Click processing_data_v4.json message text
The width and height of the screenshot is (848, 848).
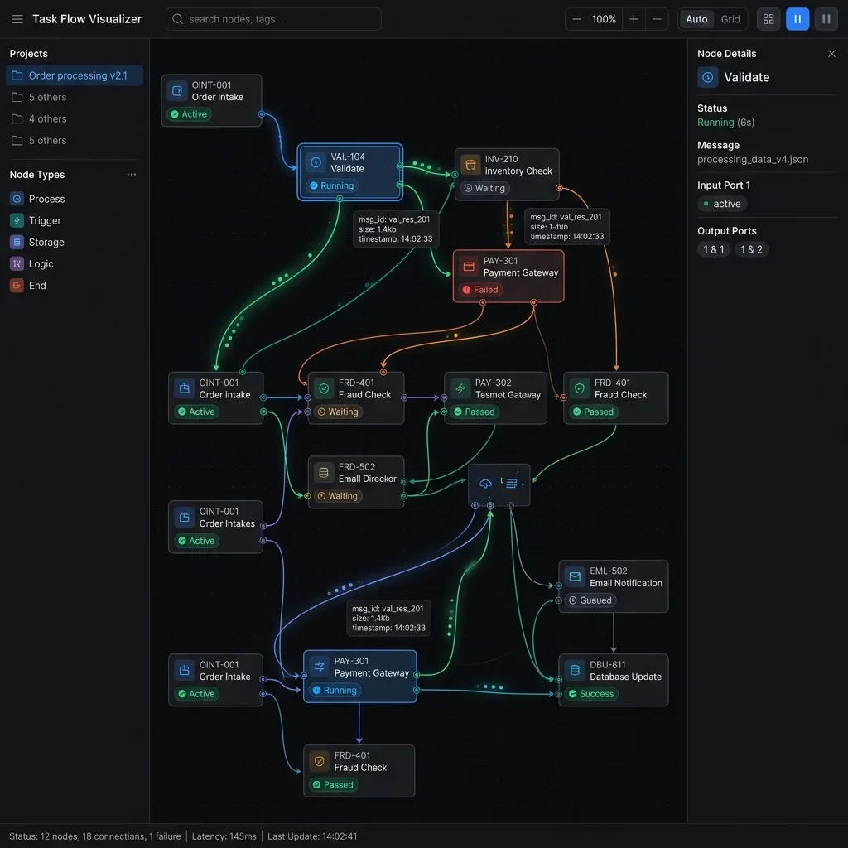pyautogui.click(x=752, y=160)
